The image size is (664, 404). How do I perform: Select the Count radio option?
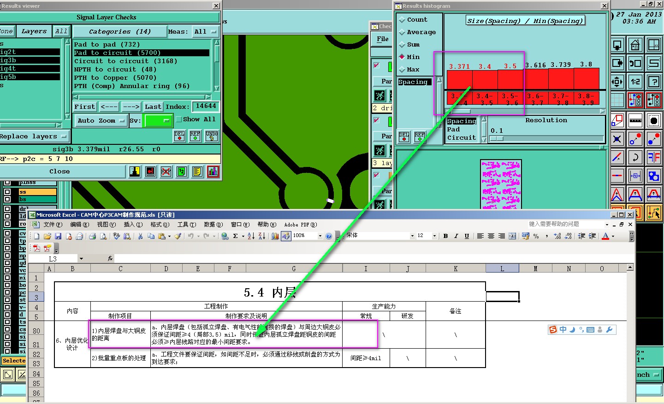tap(402, 20)
